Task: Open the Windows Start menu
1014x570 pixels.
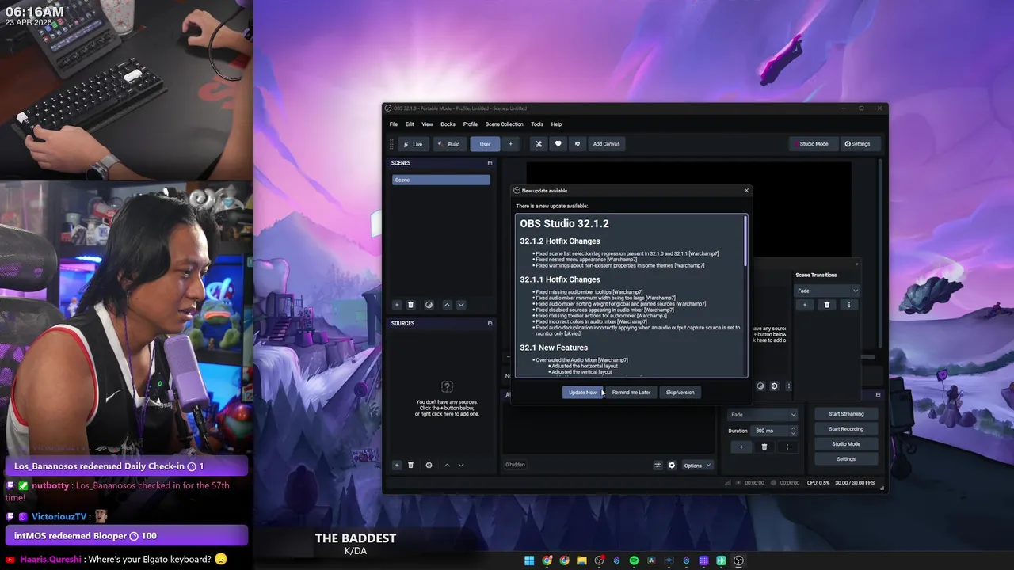Action: (x=529, y=560)
